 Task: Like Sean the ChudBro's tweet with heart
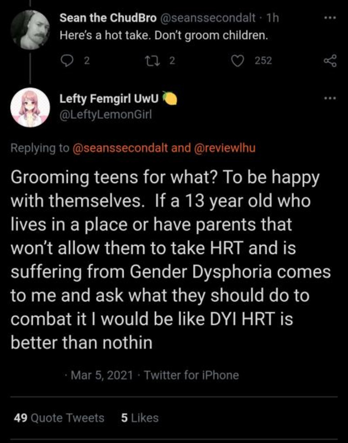[x=238, y=61]
